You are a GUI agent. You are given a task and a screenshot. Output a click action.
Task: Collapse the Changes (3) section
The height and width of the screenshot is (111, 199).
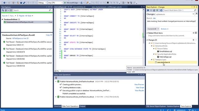coord(147,40)
